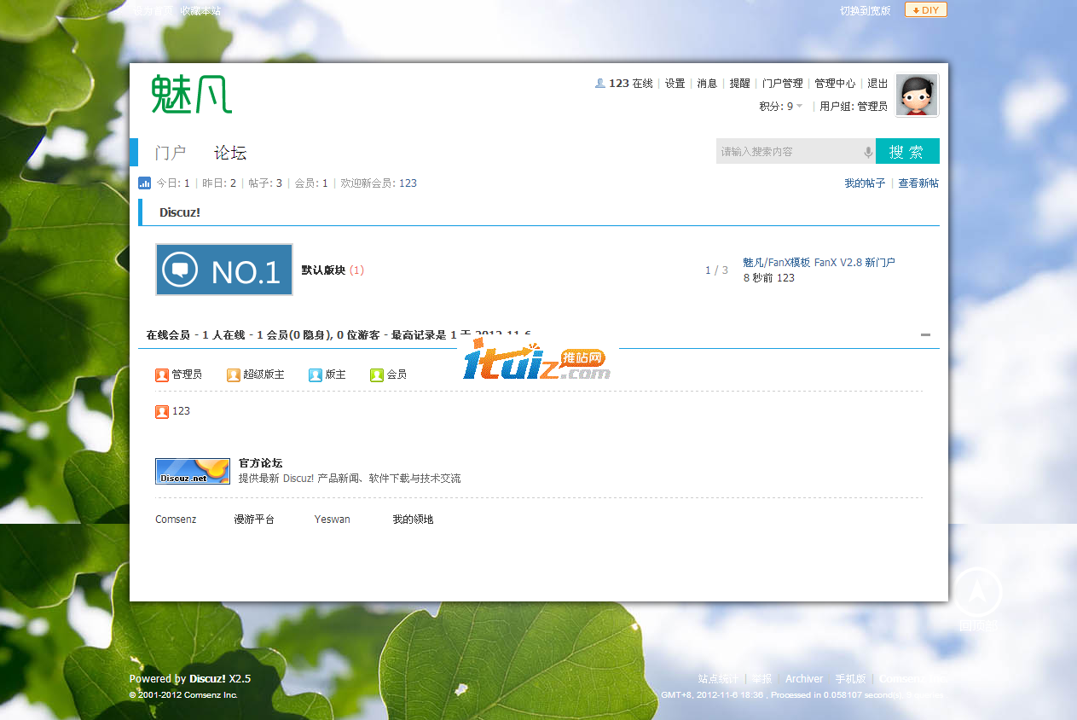This screenshot has height=720, width=1077.
Task: Log out via the 退出 link
Action: click(877, 83)
